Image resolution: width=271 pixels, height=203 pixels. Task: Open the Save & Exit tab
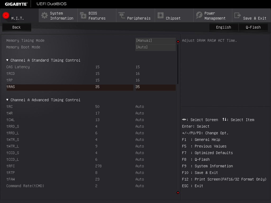pos(251,16)
